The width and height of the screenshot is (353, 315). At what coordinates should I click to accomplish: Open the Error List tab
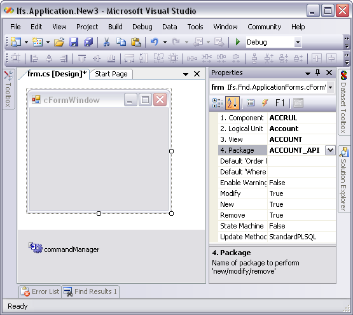point(41,291)
